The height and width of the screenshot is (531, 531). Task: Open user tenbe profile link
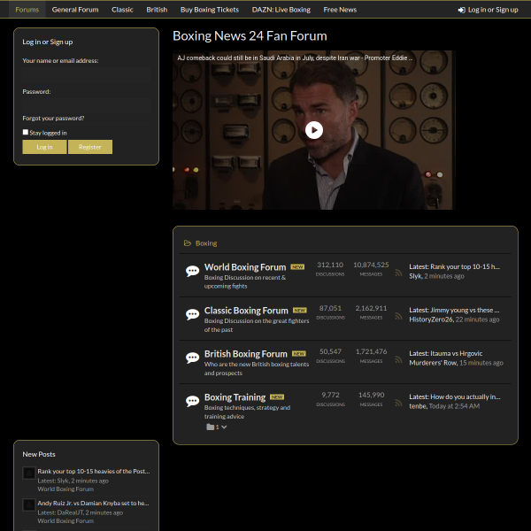pyautogui.click(x=418, y=406)
